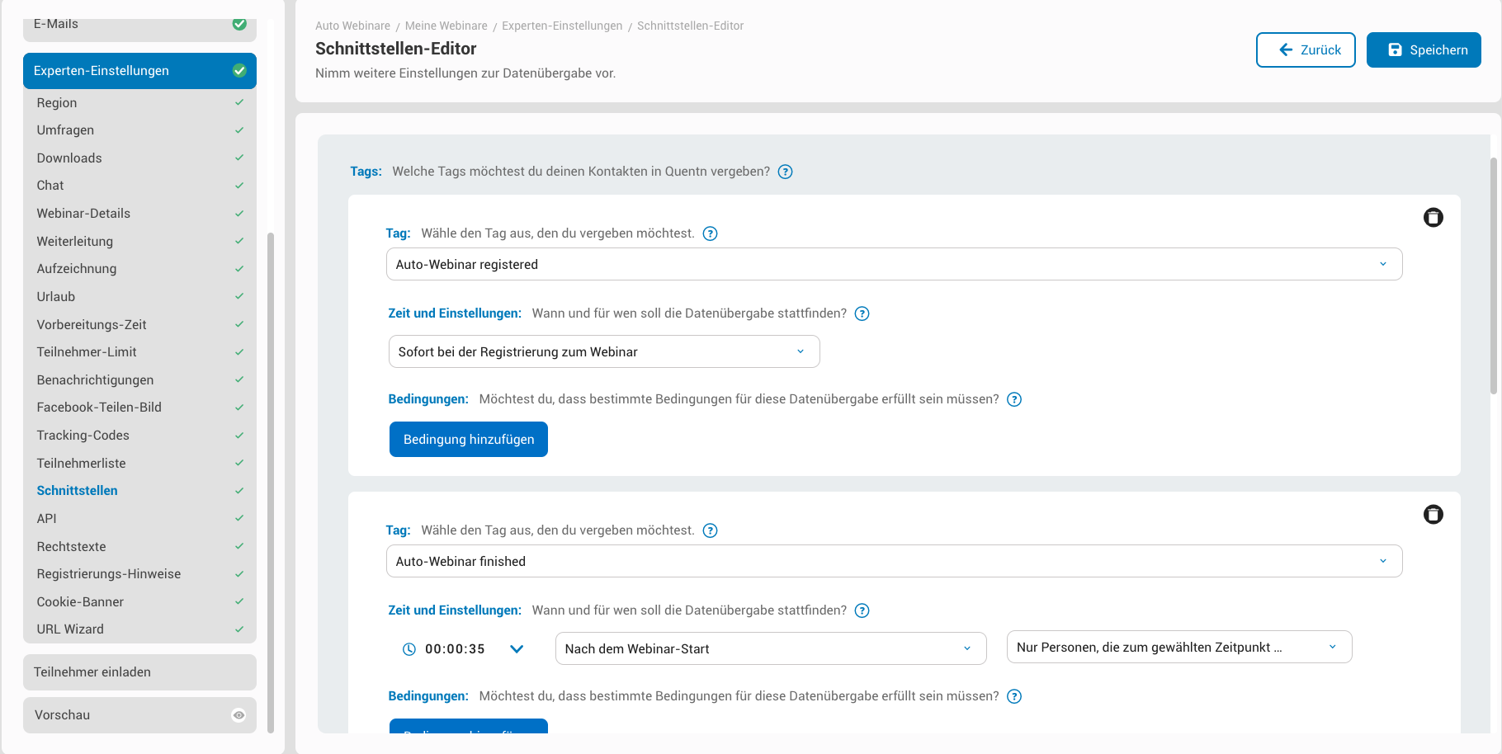Show help for first Zeit und Einstellungen

coord(862,313)
